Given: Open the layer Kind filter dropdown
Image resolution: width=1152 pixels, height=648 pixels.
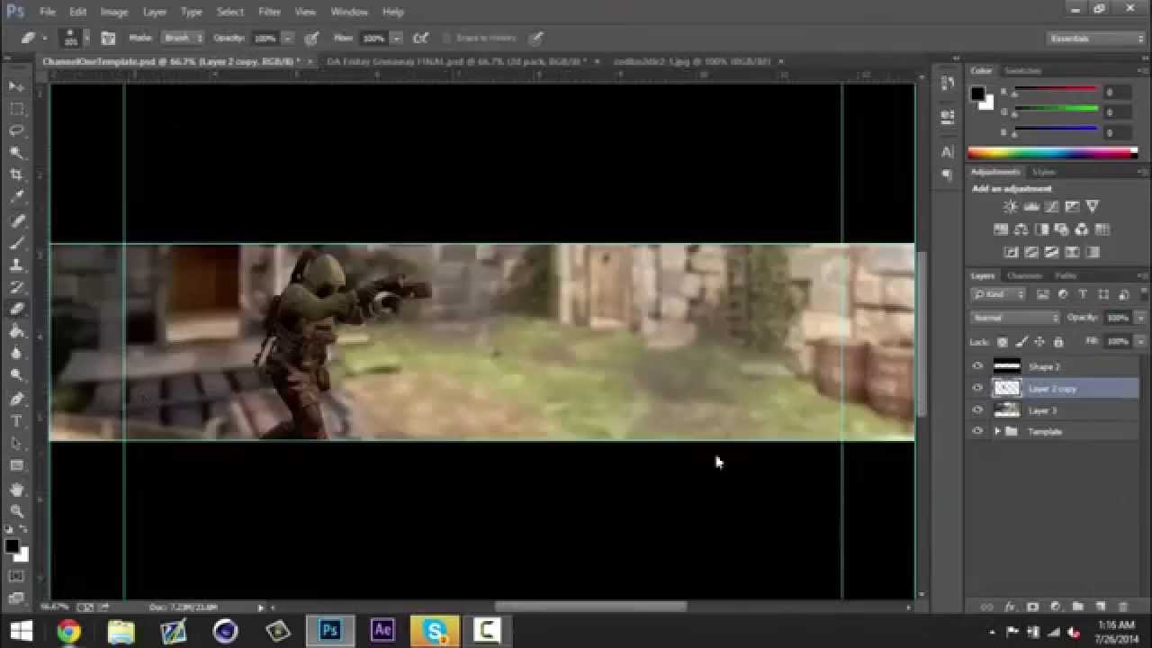Looking at the screenshot, I should 998,294.
